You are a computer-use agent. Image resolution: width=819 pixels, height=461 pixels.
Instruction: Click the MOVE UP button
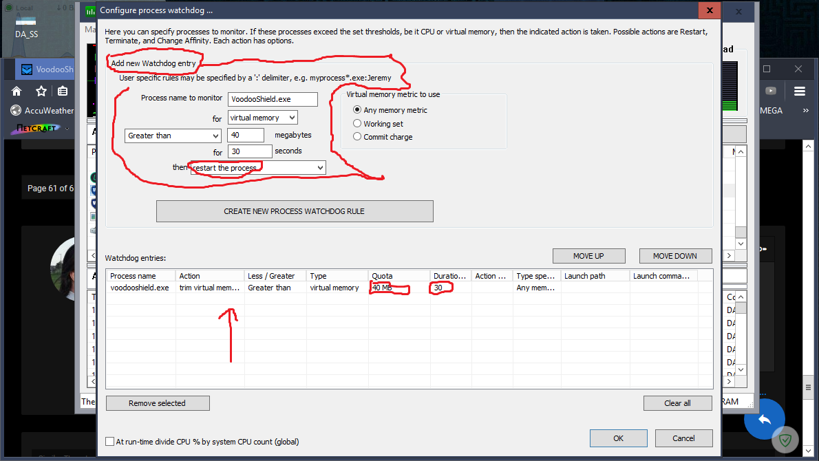588,256
